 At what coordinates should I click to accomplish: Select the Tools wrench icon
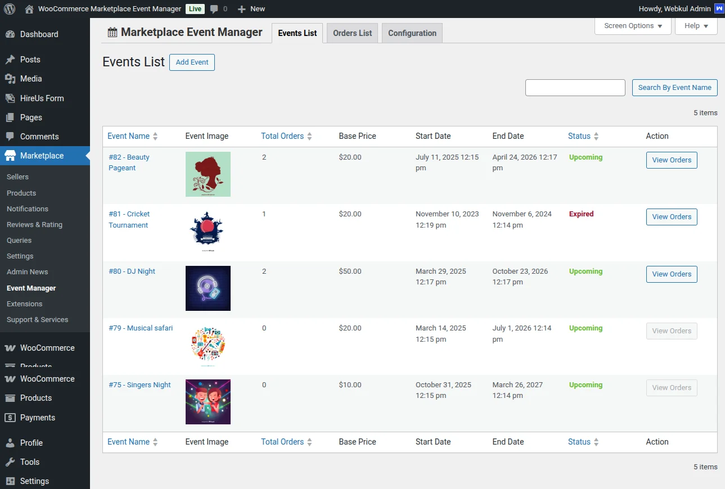[11, 461]
